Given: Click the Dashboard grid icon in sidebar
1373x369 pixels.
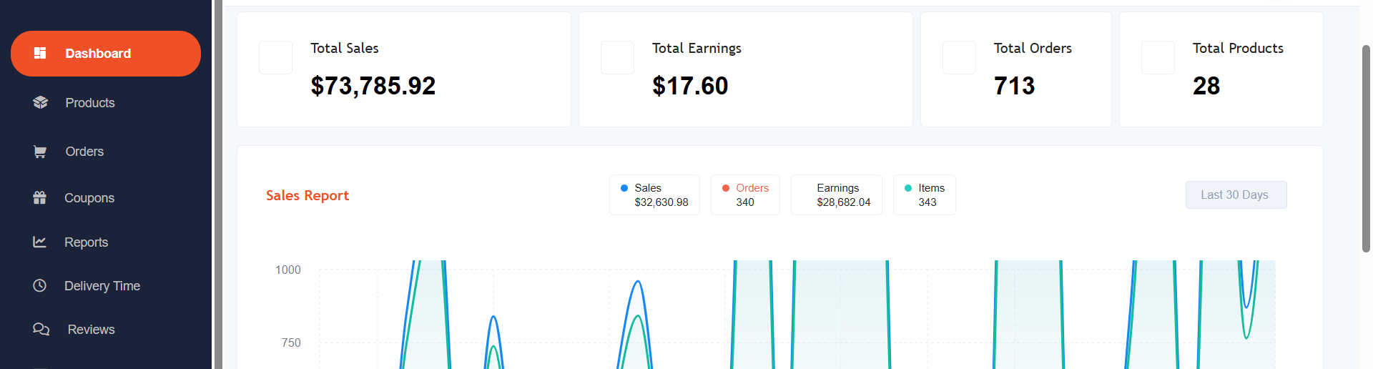Looking at the screenshot, I should (40, 53).
